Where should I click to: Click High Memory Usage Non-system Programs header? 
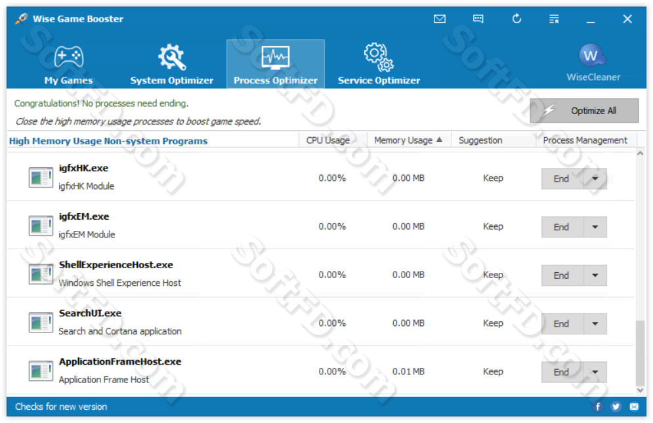point(108,141)
